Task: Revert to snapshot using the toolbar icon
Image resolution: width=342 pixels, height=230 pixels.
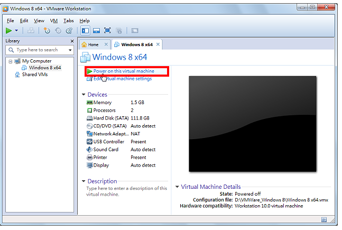Action: point(58,31)
